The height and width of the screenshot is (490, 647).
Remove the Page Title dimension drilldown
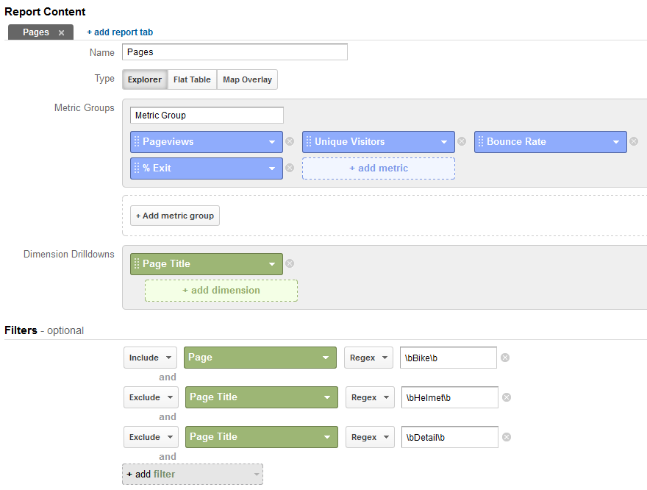pyautogui.click(x=290, y=264)
